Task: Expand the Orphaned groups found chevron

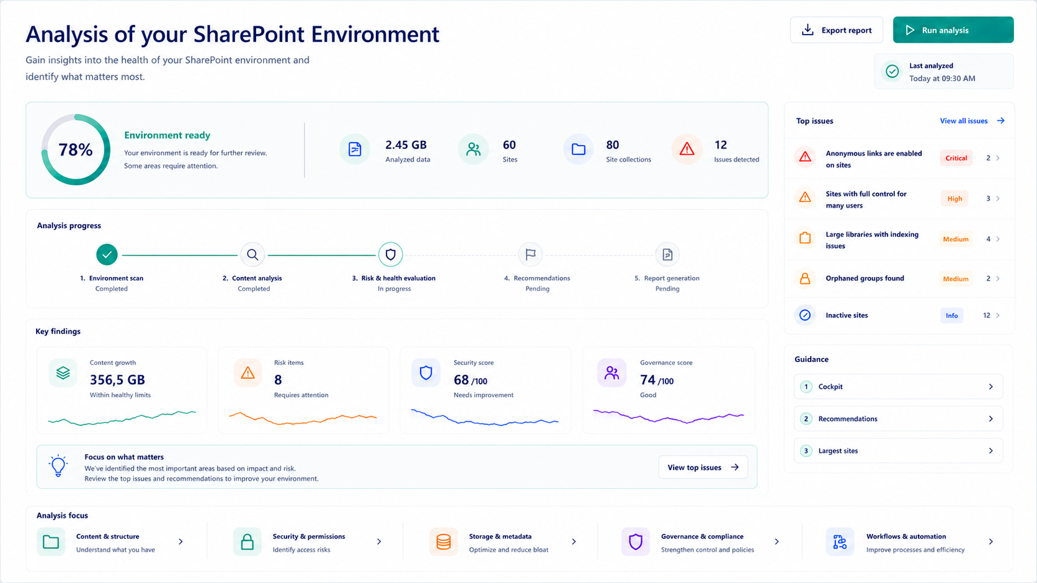Action: tap(998, 279)
